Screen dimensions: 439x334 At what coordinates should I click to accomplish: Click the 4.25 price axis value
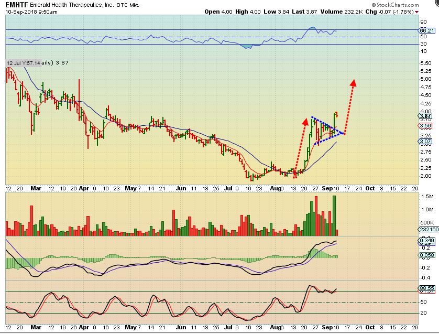(425, 104)
